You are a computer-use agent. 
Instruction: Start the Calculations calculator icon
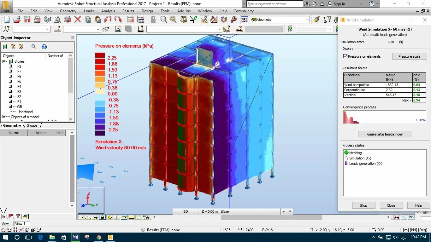(x=131, y=19)
